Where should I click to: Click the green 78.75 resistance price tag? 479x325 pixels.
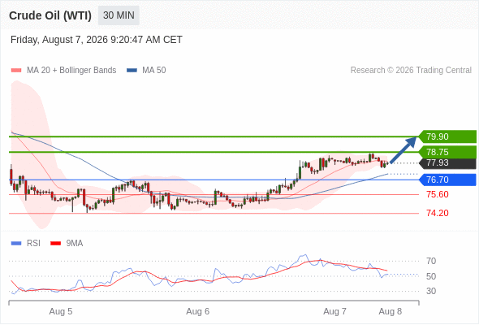coord(447,152)
